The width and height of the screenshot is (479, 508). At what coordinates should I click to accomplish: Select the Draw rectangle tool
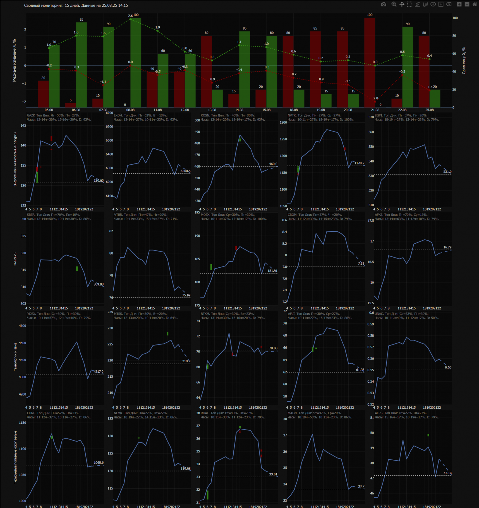(x=441, y=4)
